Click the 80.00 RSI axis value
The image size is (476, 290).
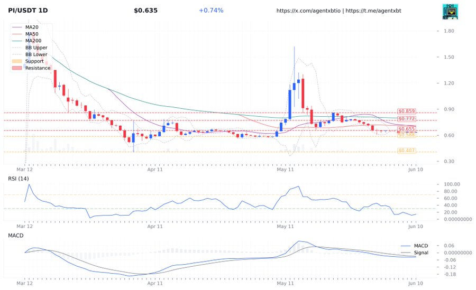451,191
